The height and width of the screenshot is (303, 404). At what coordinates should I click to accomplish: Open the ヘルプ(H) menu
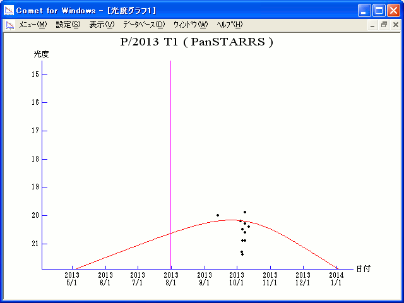tap(230, 25)
